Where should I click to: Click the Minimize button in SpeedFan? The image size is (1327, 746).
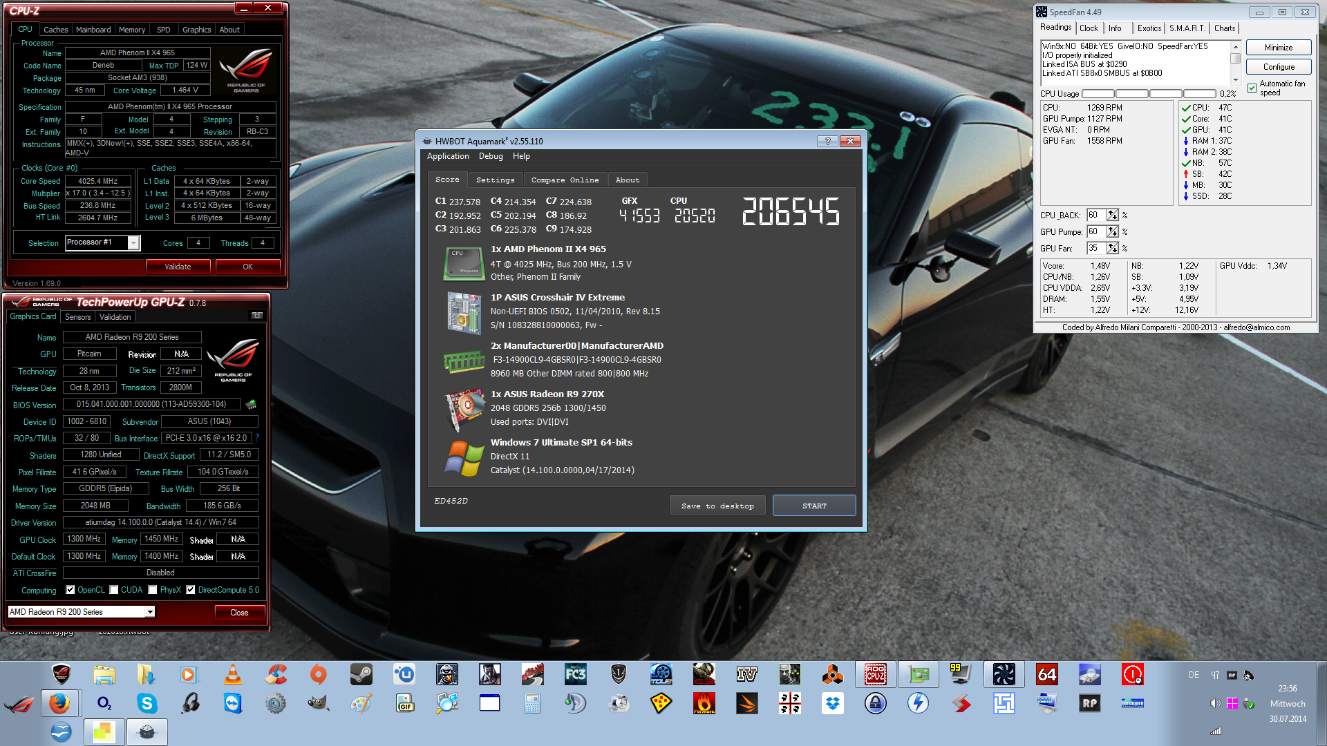[1279, 48]
